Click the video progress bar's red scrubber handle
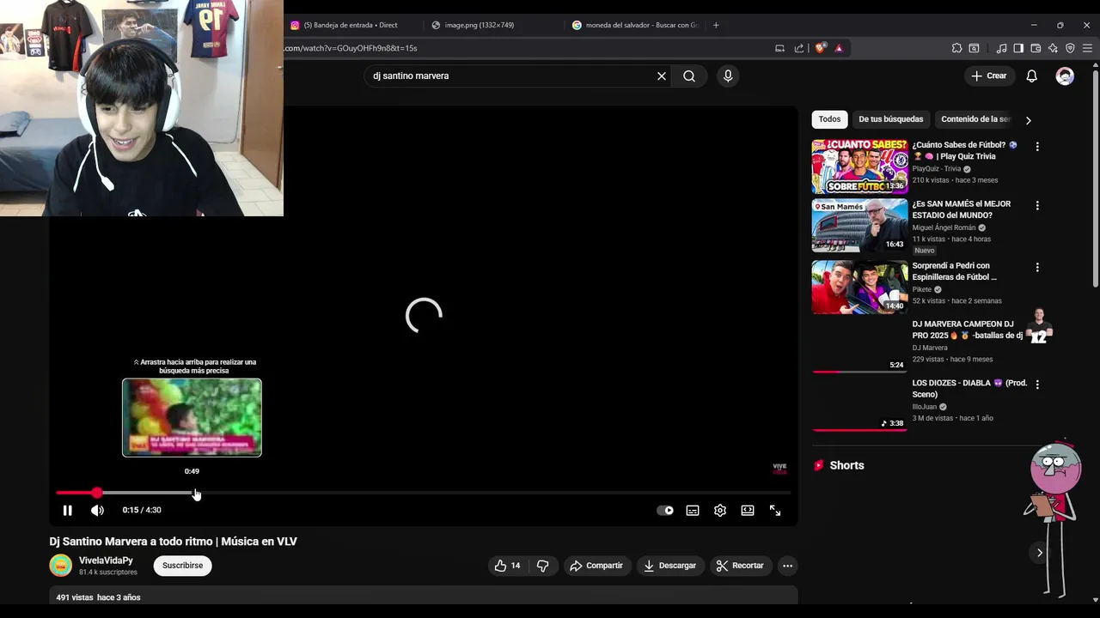The height and width of the screenshot is (618, 1100). coord(97,493)
